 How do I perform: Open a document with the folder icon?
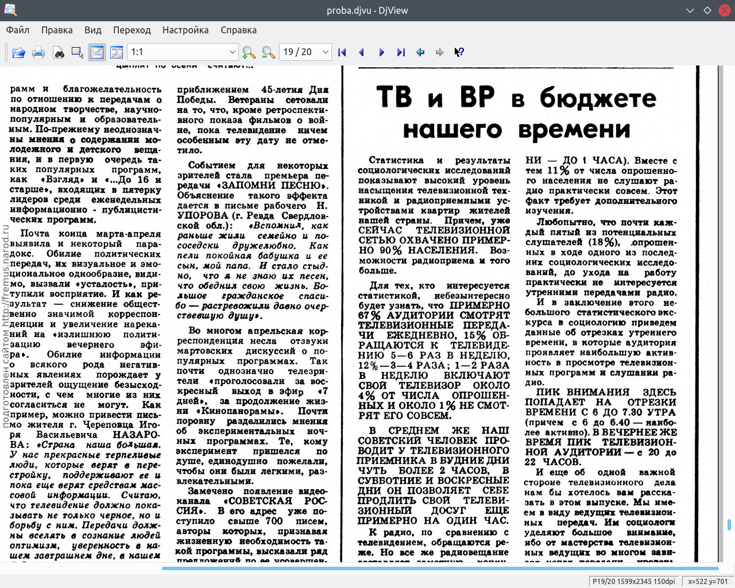click(x=19, y=52)
